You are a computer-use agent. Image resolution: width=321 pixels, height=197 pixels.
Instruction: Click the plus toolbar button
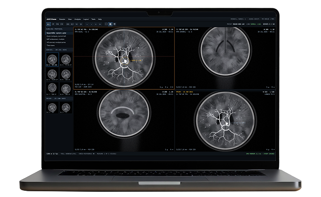[x=95, y=24]
